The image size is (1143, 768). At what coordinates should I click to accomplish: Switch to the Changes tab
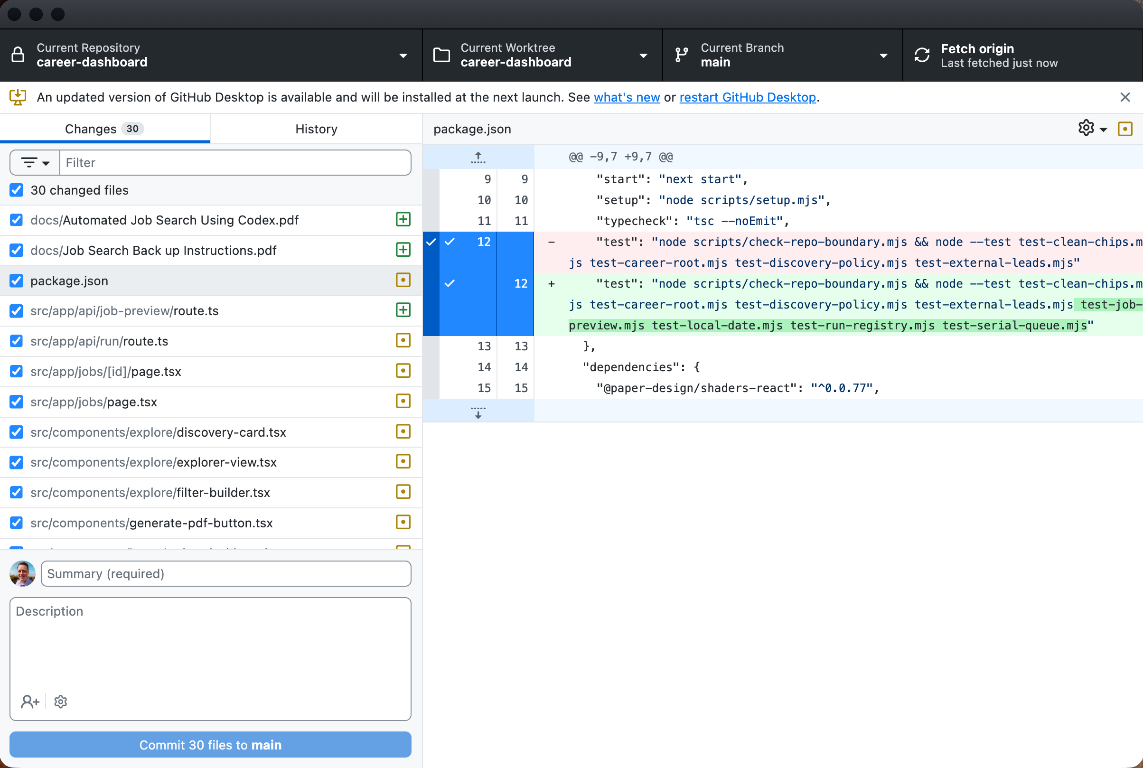(105, 129)
